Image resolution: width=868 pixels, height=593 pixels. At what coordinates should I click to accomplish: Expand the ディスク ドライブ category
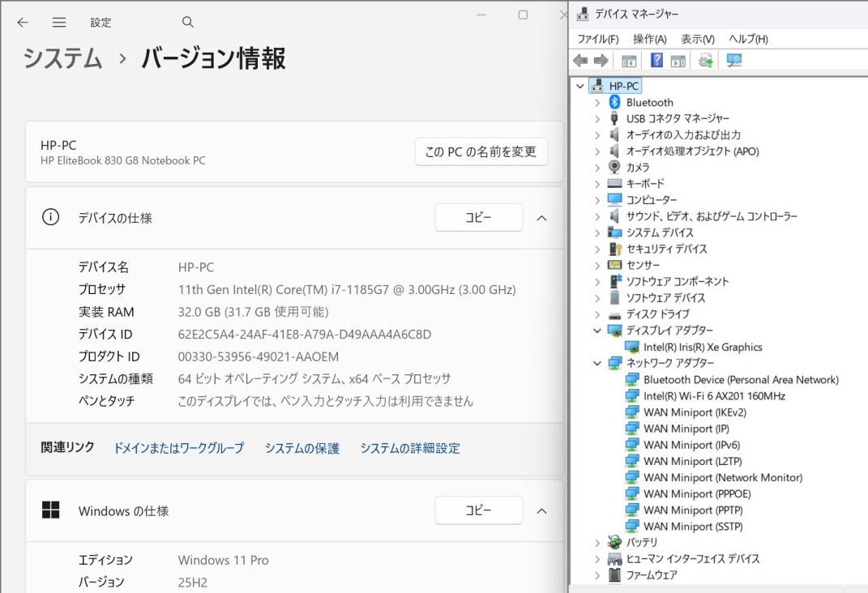coord(599,314)
